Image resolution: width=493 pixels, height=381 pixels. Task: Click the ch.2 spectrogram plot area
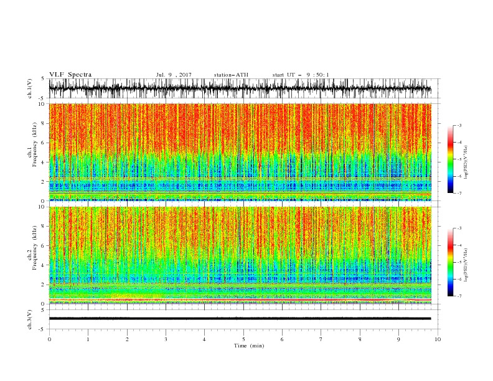click(x=240, y=255)
